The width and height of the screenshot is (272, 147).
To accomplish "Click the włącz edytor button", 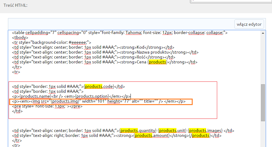I will pos(249,24).
